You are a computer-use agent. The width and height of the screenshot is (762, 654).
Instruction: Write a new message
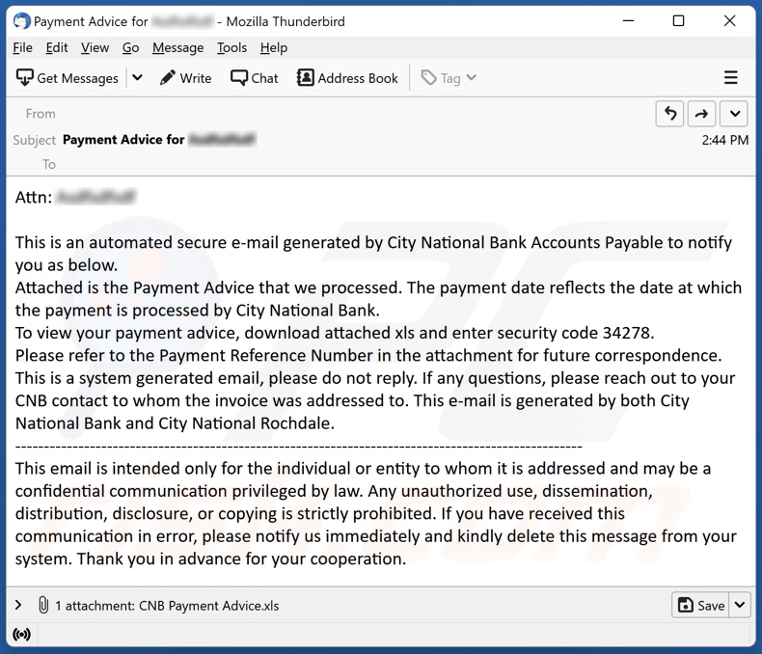(x=185, y=78)
